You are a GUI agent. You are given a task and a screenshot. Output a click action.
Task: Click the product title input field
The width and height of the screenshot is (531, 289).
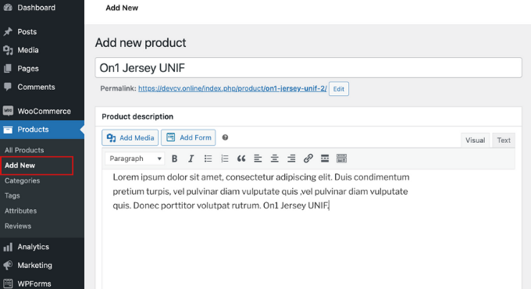coord(308,68)
